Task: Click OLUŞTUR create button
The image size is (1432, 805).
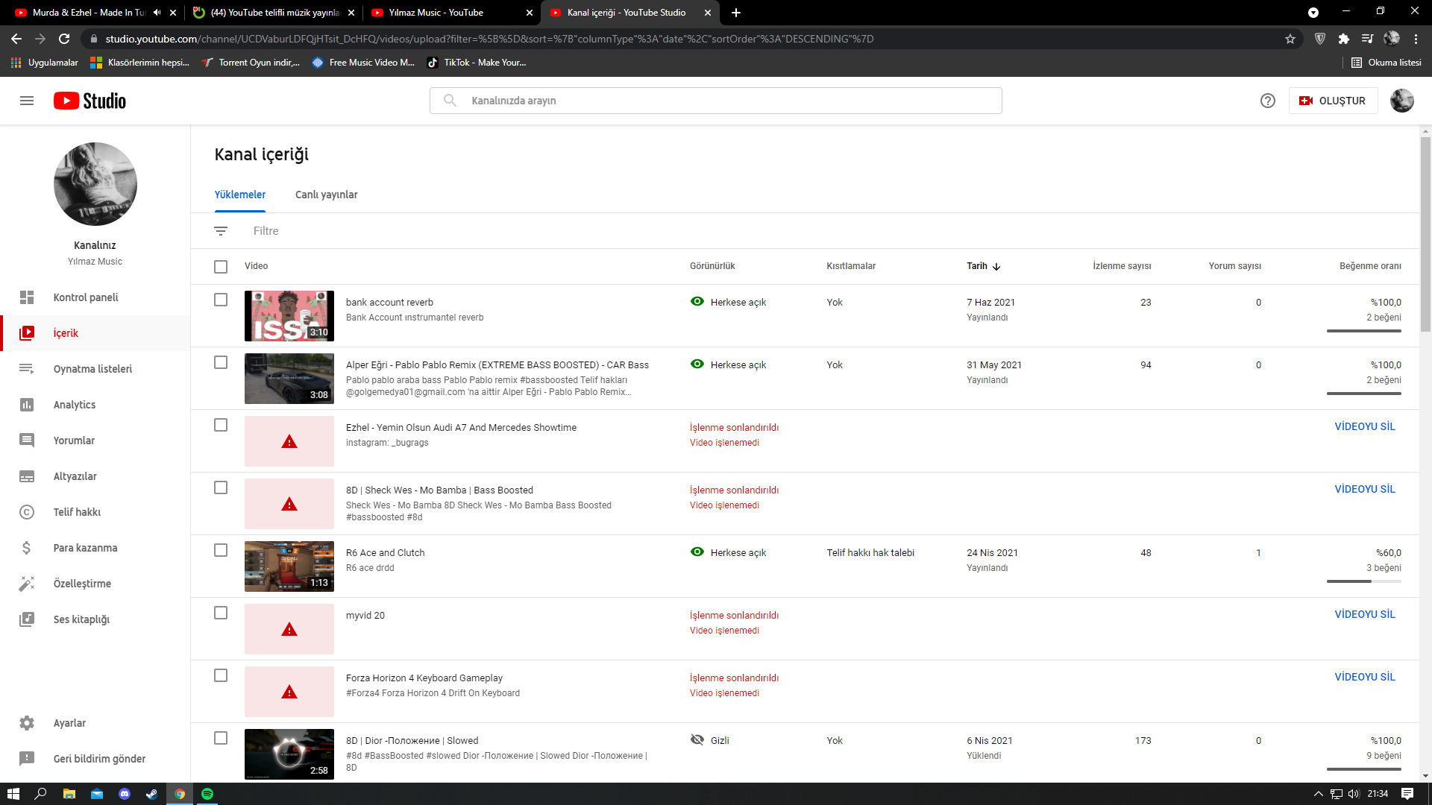Action: point(1333,101)
